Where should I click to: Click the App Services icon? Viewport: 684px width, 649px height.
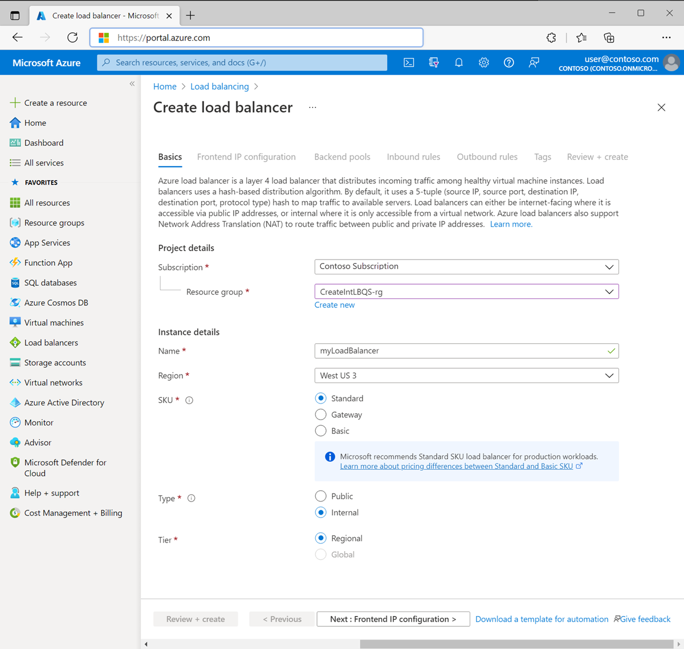[15, 243]
